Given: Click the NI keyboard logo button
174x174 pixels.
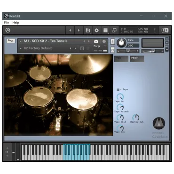Looking at the screenshot, I should (165, 30).
